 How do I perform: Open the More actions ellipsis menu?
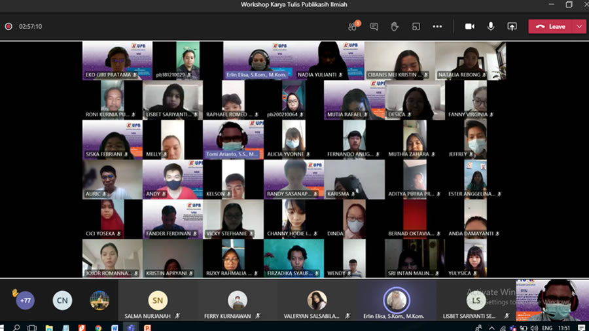coord(437,27)
